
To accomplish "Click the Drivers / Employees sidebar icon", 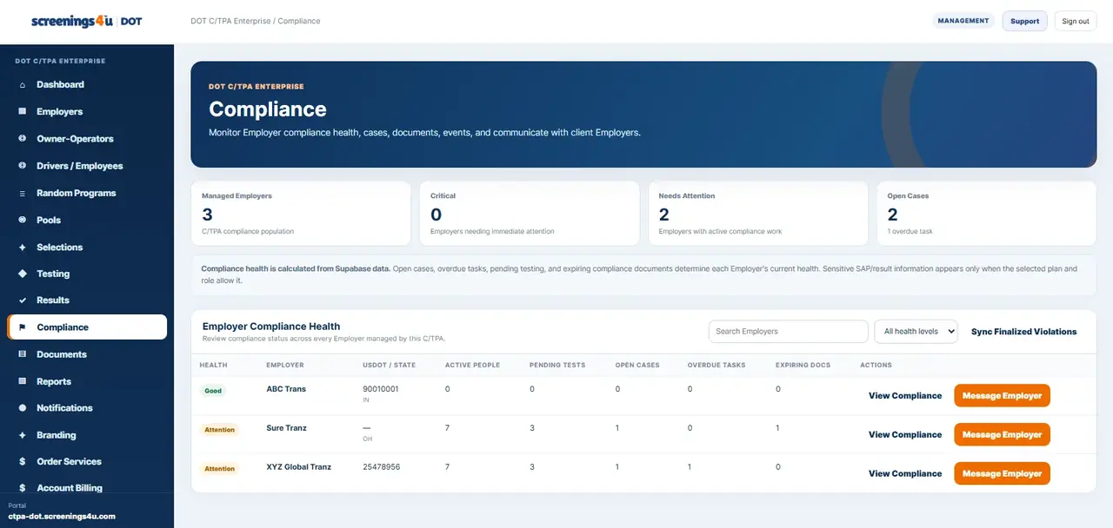I will [x=22, y=166].
